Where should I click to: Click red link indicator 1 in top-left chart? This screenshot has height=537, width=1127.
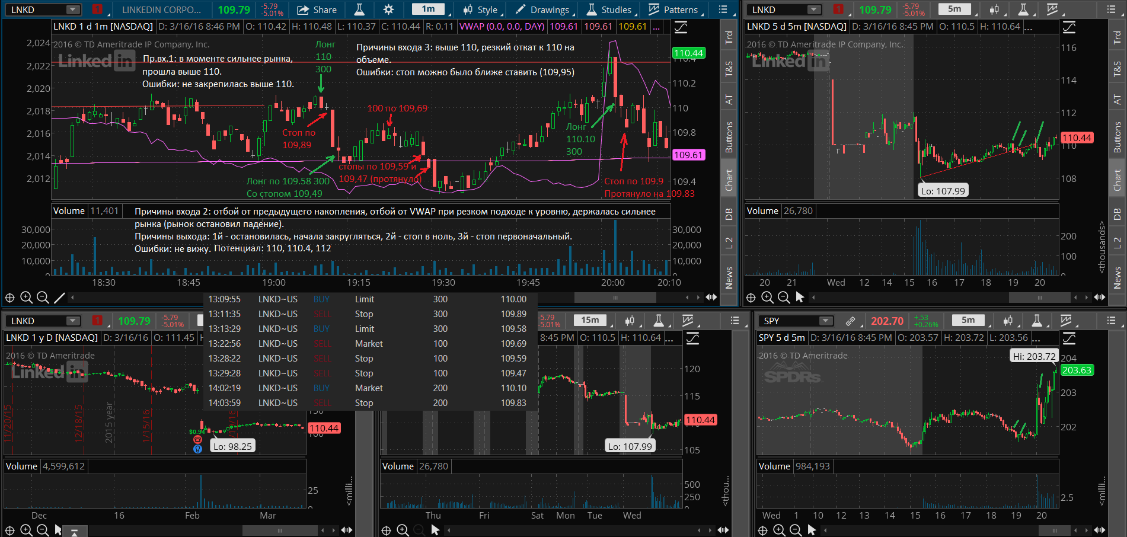click(x=97, y=9)
